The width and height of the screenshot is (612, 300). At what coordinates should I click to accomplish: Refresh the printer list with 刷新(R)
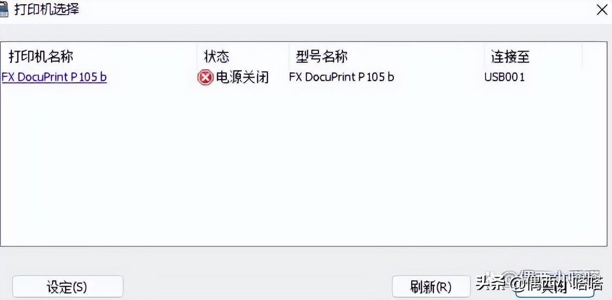tap(431, 288)
